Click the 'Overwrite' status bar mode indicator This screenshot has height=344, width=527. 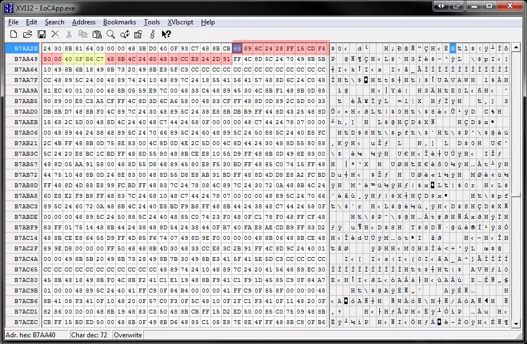pos(128,335)
